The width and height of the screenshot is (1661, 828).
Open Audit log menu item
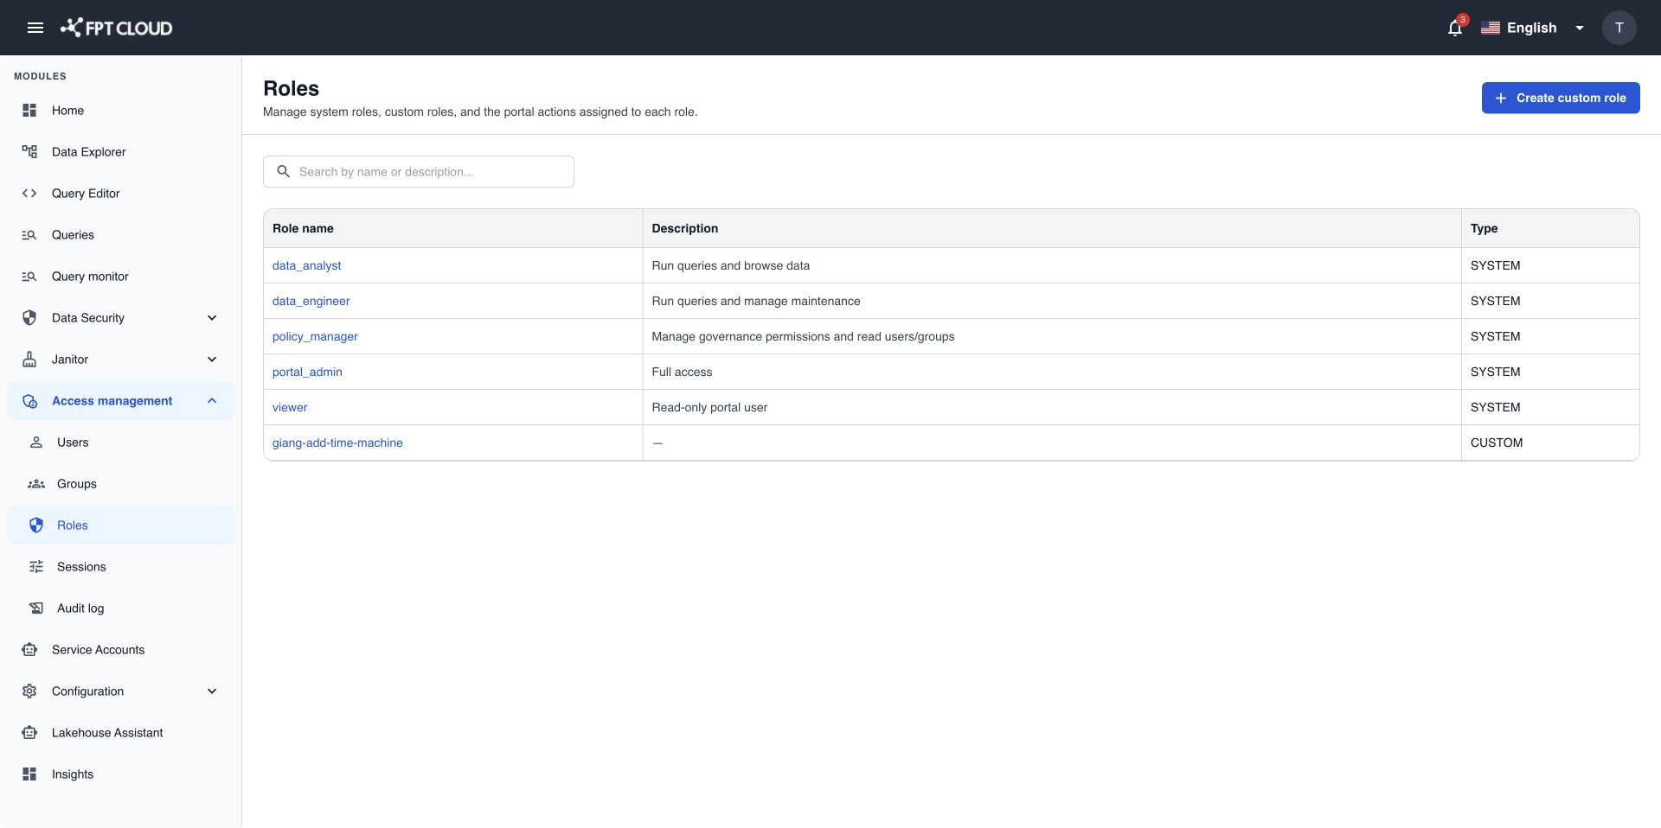[x=121, y=608]
